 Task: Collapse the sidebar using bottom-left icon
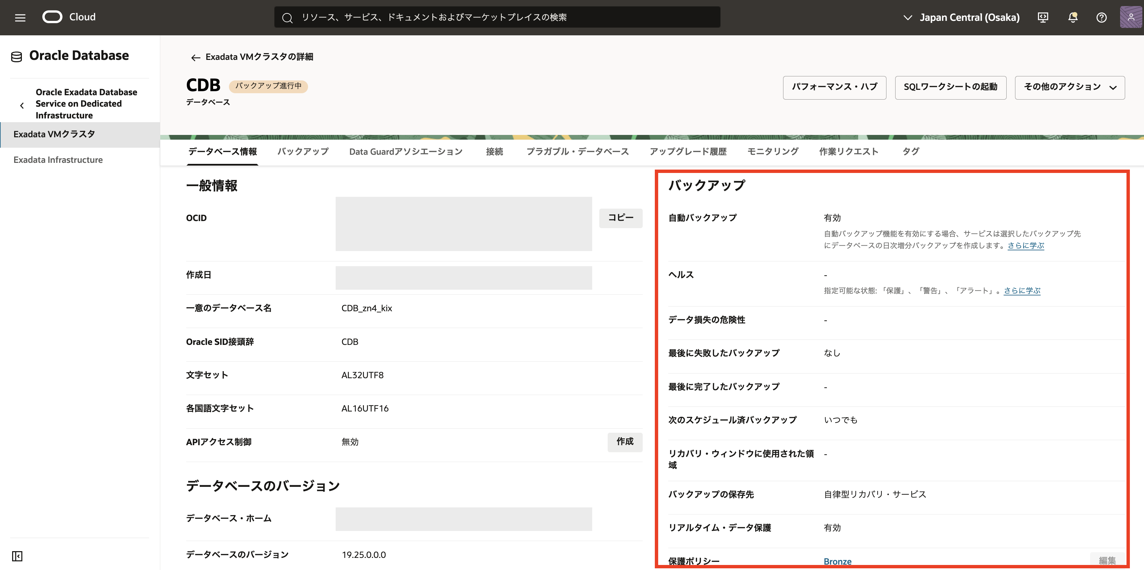point(17,556)
